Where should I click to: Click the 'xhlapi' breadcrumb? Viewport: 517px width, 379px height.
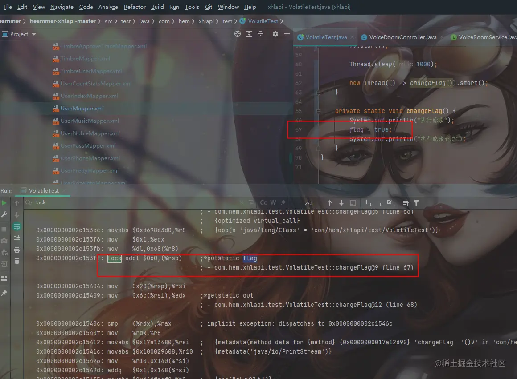click(x=206, y=21)
